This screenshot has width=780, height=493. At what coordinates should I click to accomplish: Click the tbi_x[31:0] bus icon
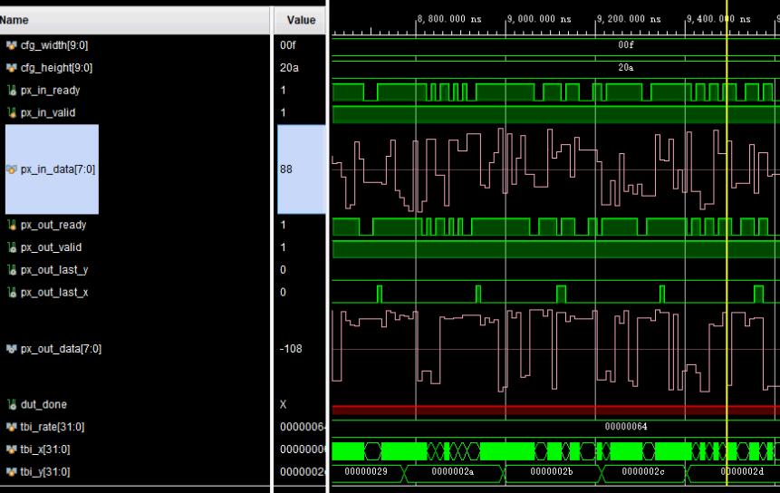(12, 449)
